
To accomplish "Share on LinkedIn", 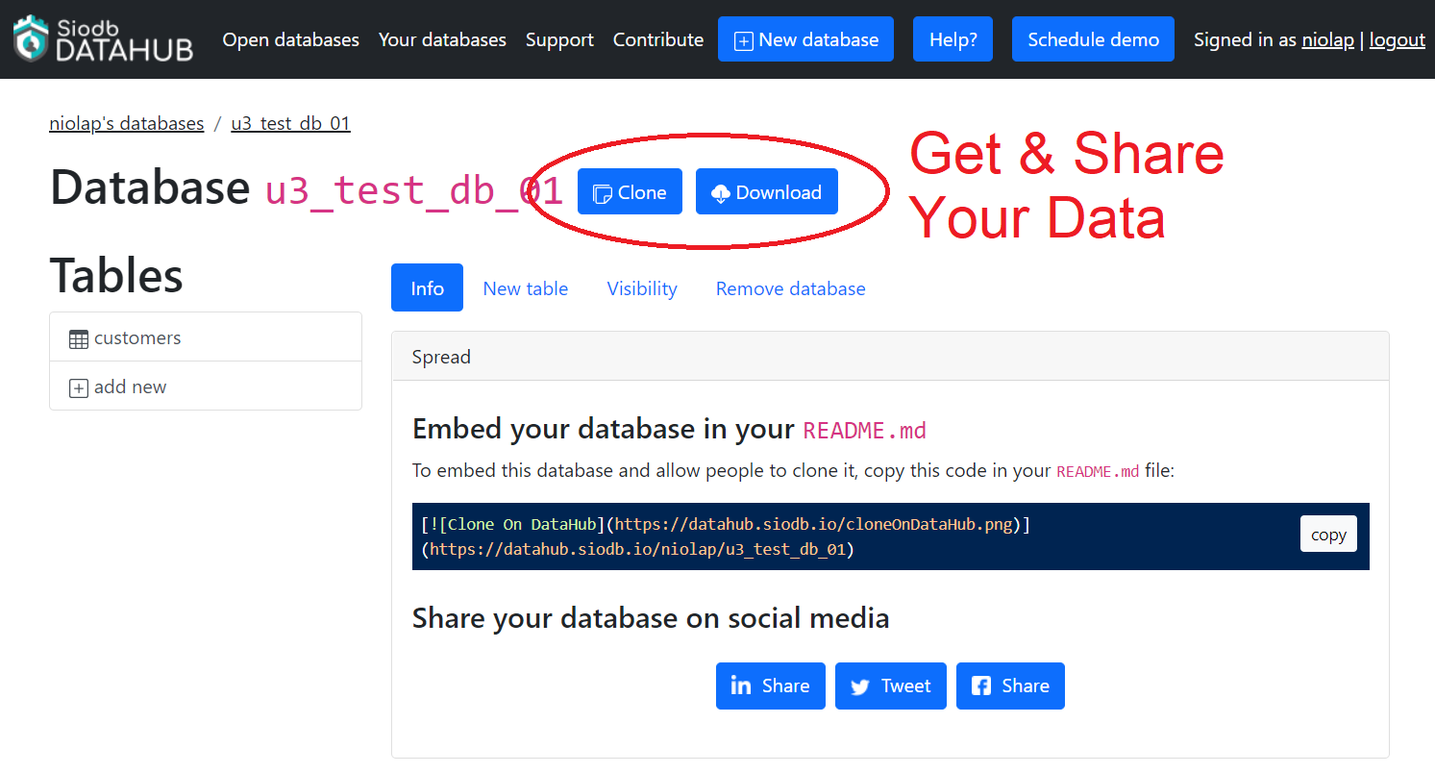I will coord(771,686).
